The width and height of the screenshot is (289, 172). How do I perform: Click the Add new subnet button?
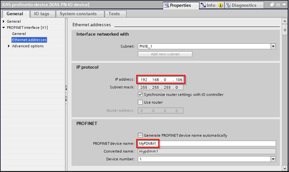165,54
